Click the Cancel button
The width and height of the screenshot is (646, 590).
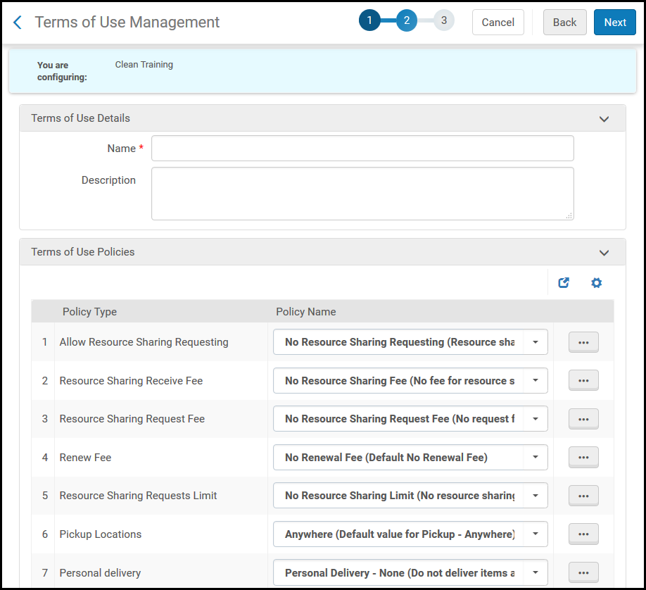[x=498, y=23]
